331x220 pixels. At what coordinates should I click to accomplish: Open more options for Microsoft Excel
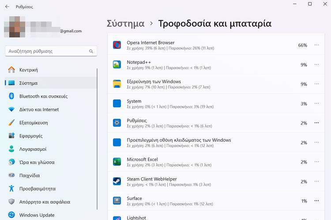click(x=316, y=161)
